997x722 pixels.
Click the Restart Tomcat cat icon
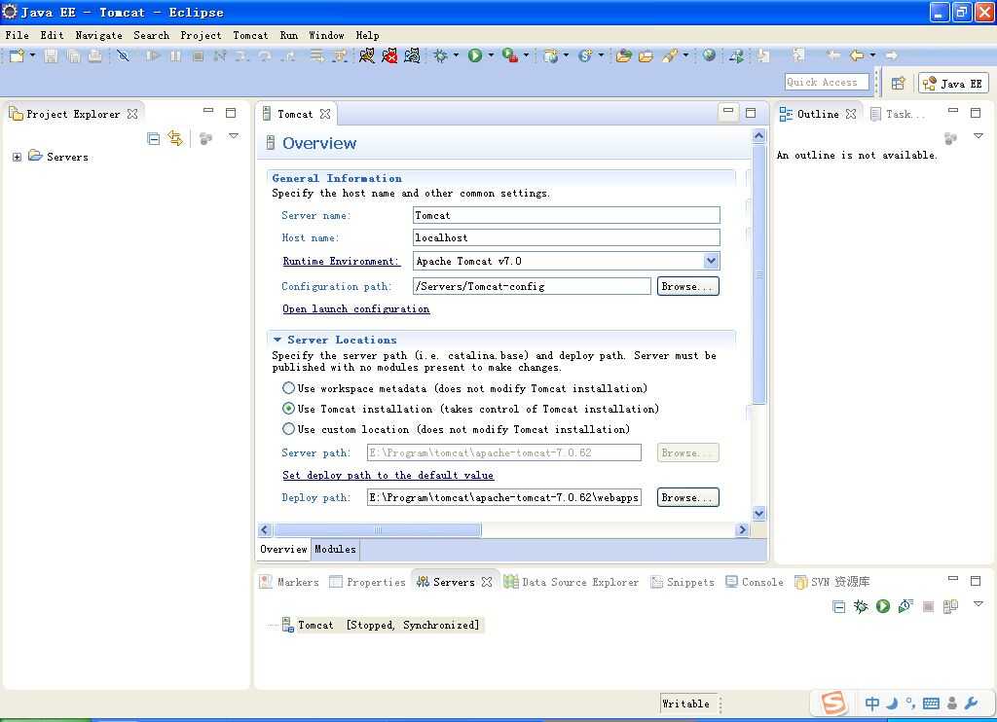(x=412, y=55)
